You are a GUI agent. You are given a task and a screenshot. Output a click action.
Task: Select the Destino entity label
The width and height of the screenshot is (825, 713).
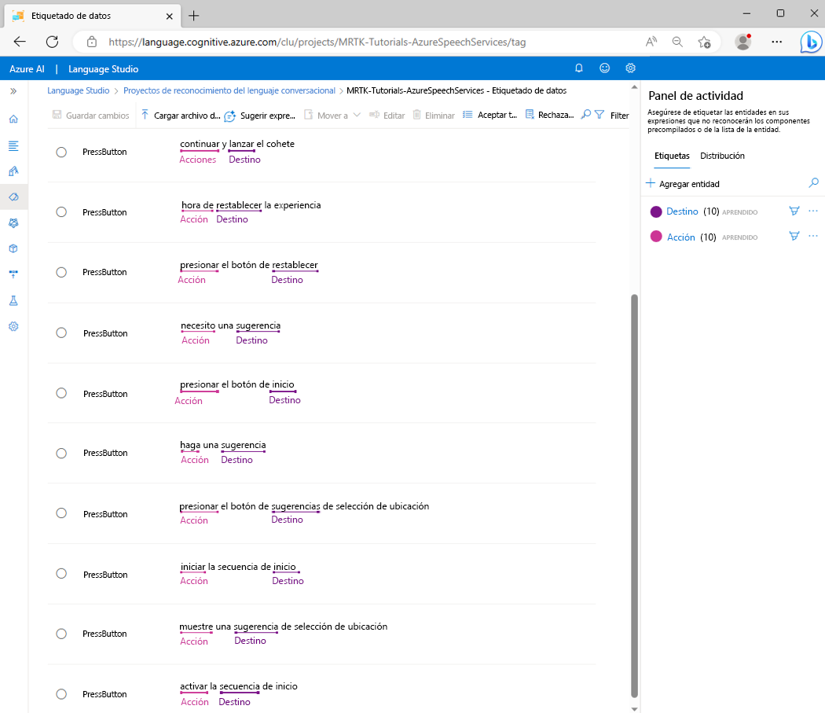click(683, 211)
